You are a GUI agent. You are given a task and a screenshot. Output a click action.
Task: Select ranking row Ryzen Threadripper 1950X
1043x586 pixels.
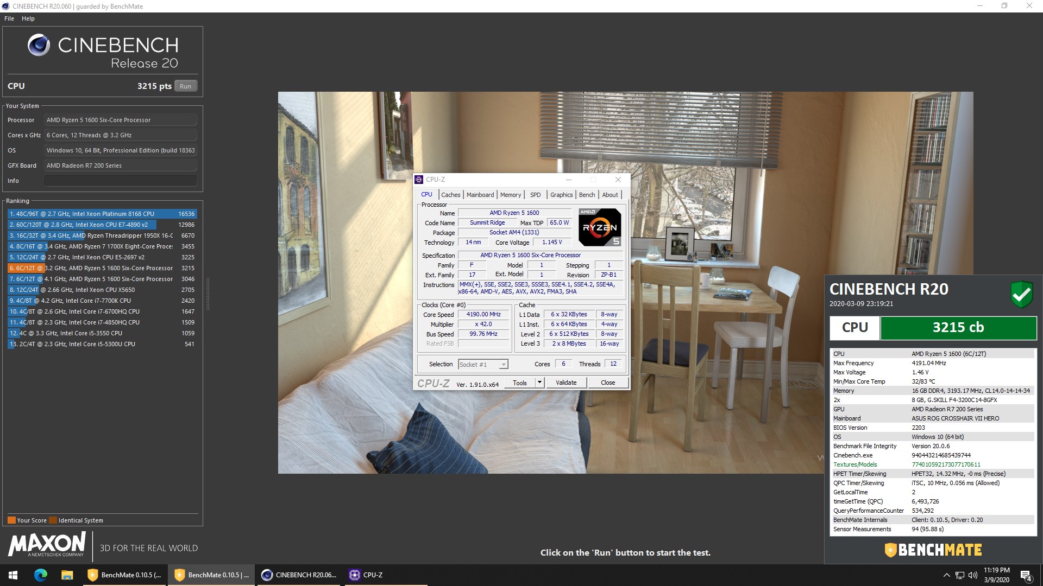pos(102,235)
